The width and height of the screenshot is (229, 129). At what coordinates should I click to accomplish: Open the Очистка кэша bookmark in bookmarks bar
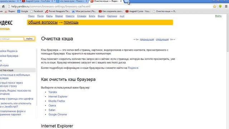[x=165, y=11]
